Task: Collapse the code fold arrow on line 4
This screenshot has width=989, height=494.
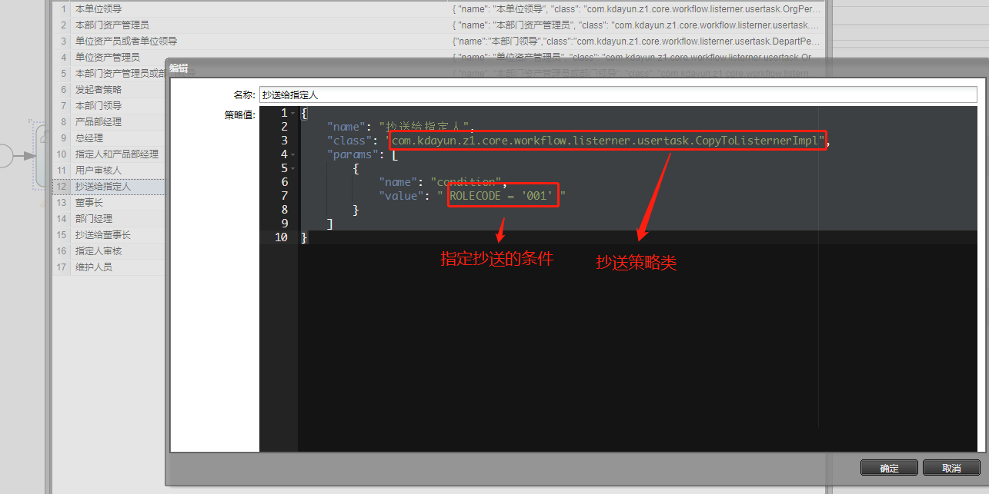Action: pos(293,154)
